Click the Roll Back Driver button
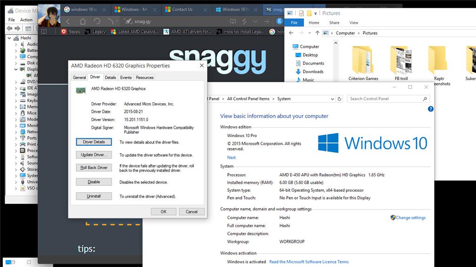The width and height of the screenshot is (476, 267). (94, 168)
